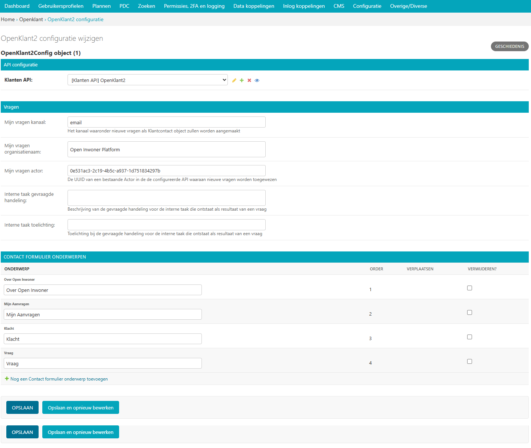
Task: Enable verwijderen for Vraag onderwerp
Action: [469, 361]
